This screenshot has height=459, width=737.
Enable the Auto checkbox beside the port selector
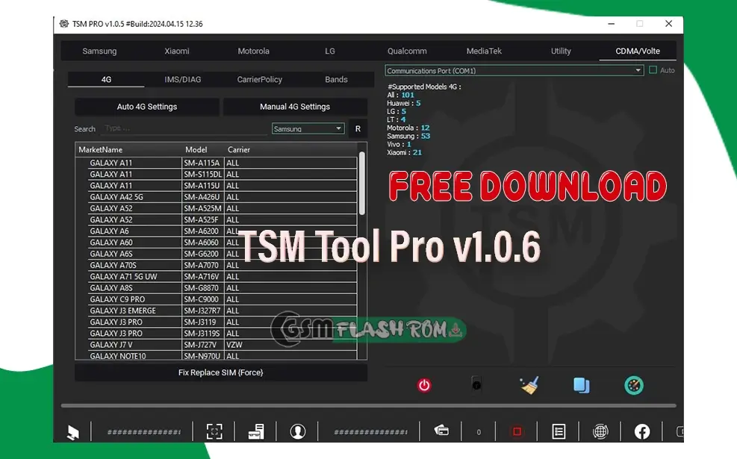(x=652, y=69)
